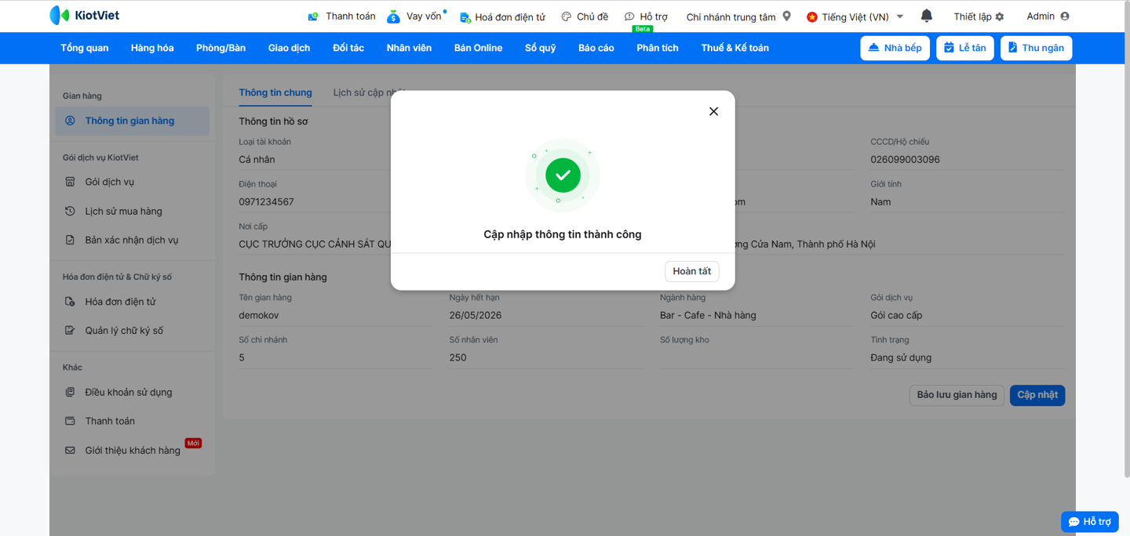This screenshot has width=1130, height=536.
Task: Open the Phòng/Bàn menu
Action: [221, 48]
